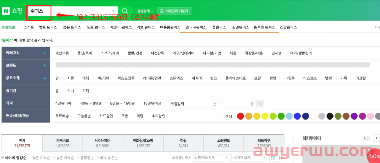
Task: Select length 미디
Action: point(86,91)
